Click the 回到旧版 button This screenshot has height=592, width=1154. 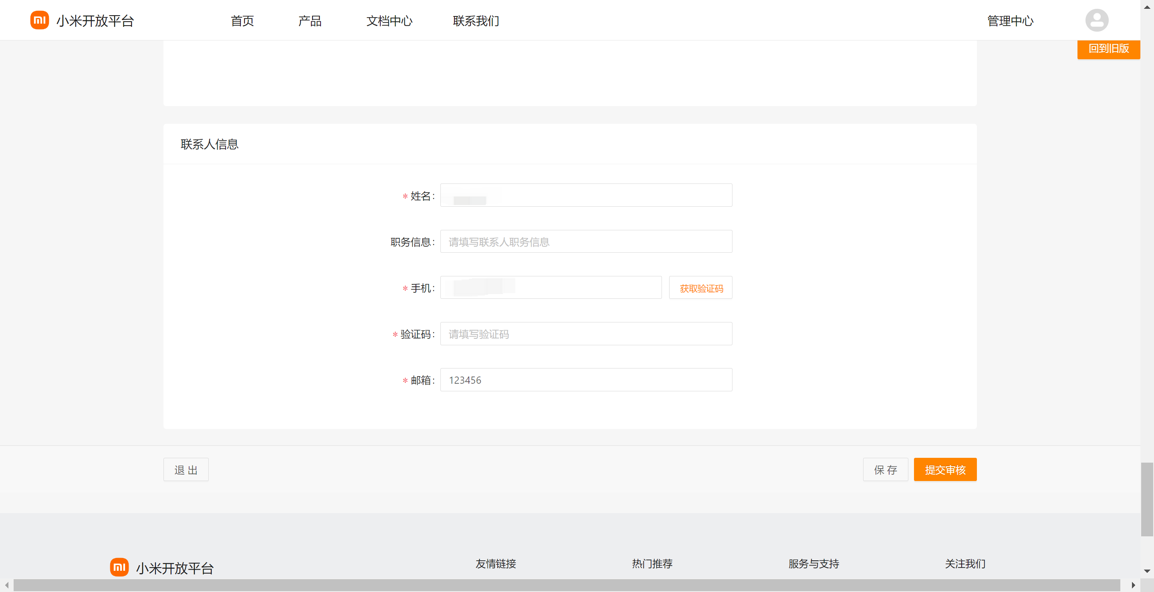pyautogui.click(x=1108, y=49)
